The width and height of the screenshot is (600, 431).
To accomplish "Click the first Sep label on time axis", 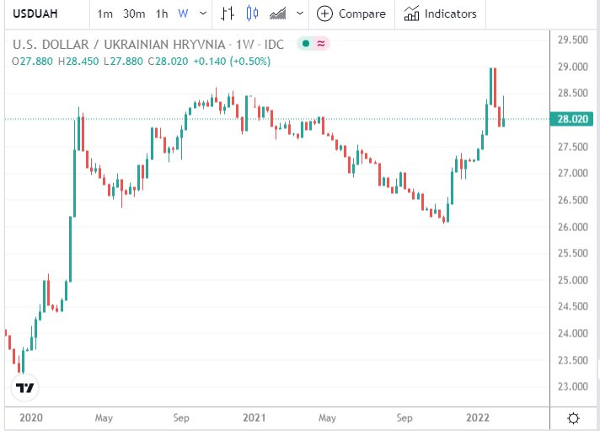I will point(181,418).
